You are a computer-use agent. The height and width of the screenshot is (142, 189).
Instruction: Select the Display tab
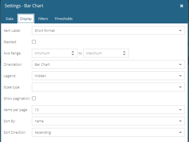(x=26, y=19)
